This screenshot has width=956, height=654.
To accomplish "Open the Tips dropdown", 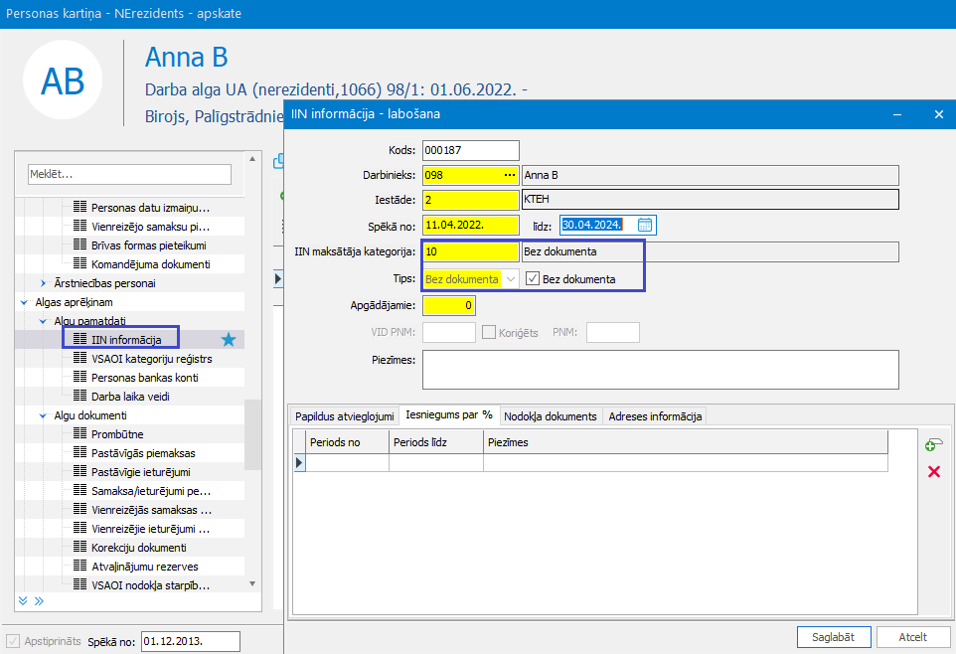I will pos(511,279).
